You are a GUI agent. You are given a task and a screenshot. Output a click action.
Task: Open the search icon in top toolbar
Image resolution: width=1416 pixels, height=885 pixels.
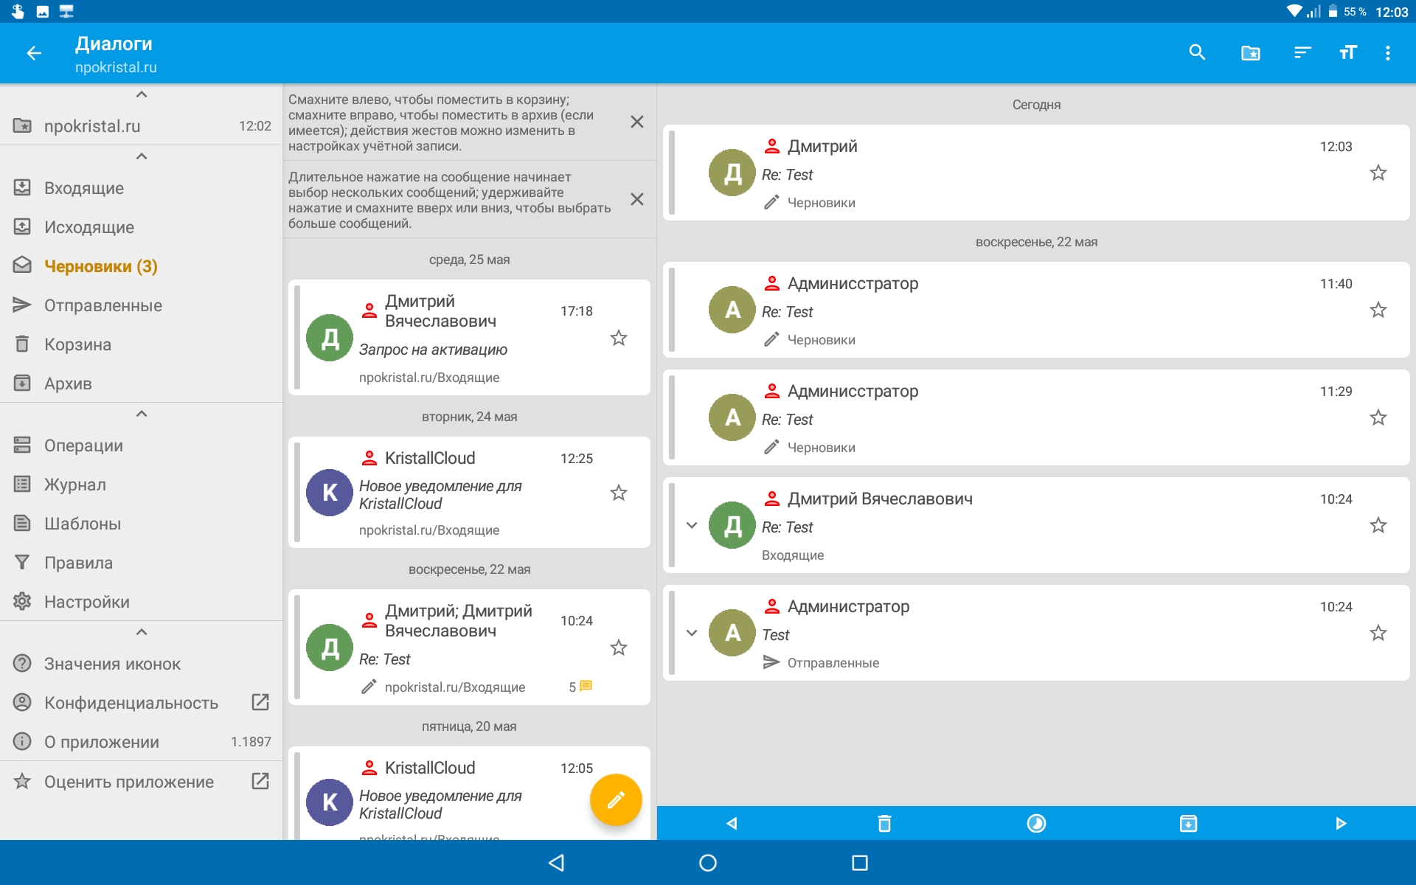click(x=1197, y=52)
